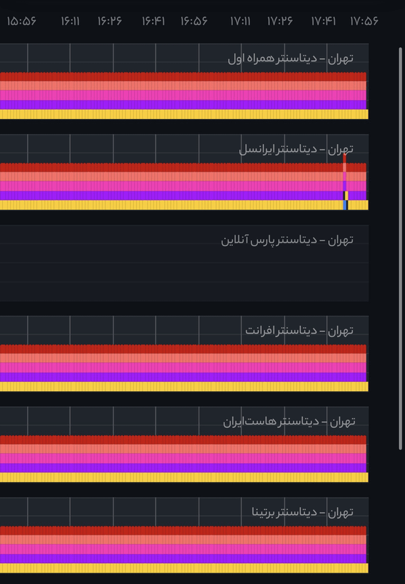The width and height of the screenshot is (405, 584).
Task: Click the ۱۷:۲۶ time axis label
Action: tap(280, 21)
